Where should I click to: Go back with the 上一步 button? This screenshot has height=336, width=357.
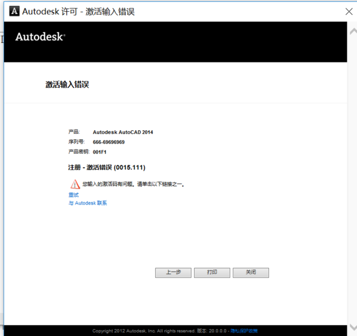pyautogui.click(x=173, y=272)
